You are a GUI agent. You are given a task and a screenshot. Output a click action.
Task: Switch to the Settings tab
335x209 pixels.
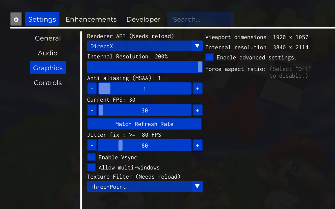[x=42, y=19]
